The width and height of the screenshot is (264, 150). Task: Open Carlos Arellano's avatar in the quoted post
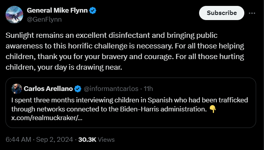click(x=17, y=89)
